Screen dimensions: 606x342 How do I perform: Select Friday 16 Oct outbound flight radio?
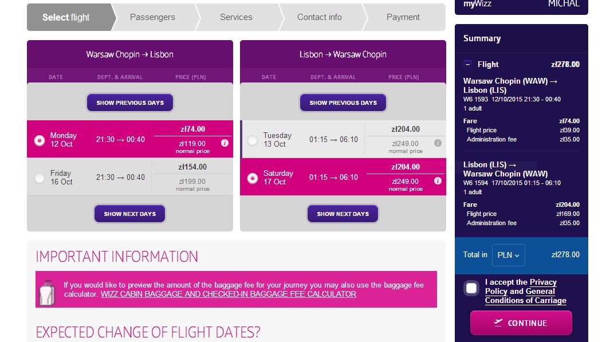40,178
